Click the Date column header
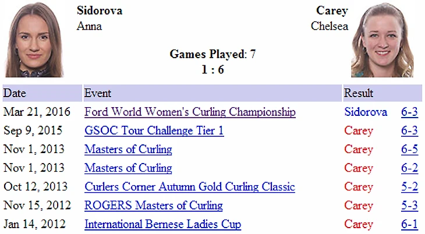Image resolution: width=425 pixels, height=234 pixels. coord(15,93)
